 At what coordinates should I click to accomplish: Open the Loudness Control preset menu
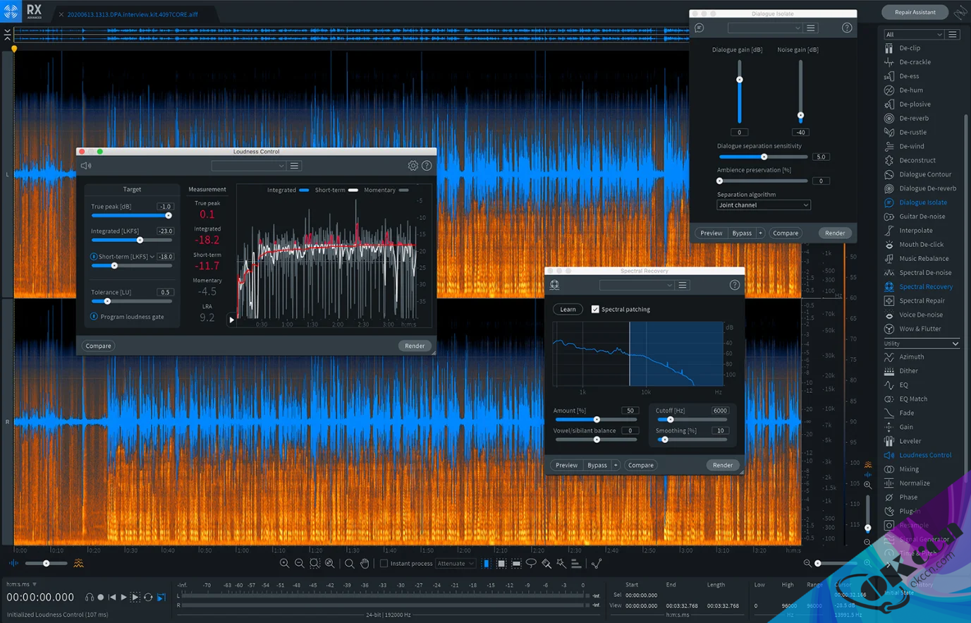pyautogui.click(x=295, y=166)
